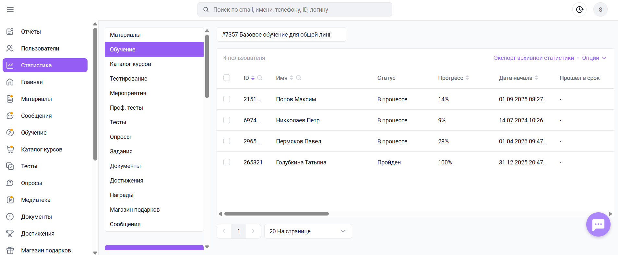Viewport: 618px width, 255px height.
Task: Expand the Опции dropdown
Action: (594, 58)
